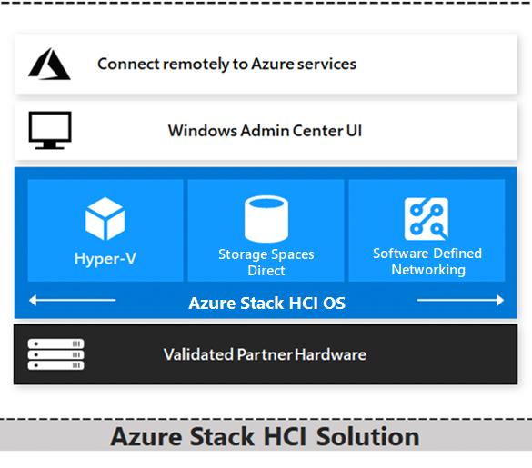Image resolution: width=532 pixels, height=468 pixels.
Task: Click the Validated Partner Hardware label
Action: [x=265, y=354]
